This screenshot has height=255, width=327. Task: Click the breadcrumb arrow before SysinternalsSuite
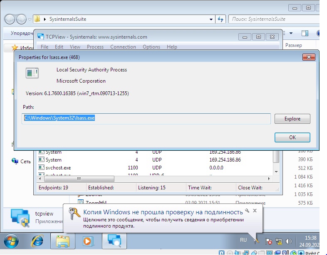coord(45,19)
